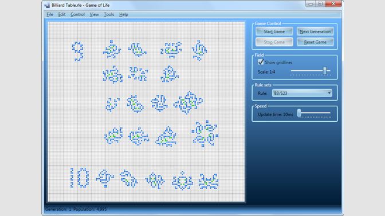Click the 'Update time: 10ms' label
Image resolution: width=385 pixels, height=216 pixels.
click(x=276, y=114)
